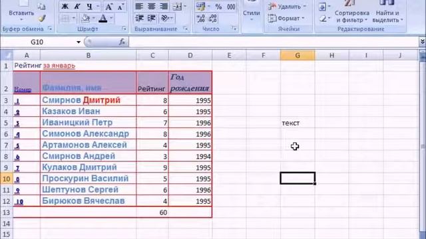Click the Вставить paste button

(21, 13)
